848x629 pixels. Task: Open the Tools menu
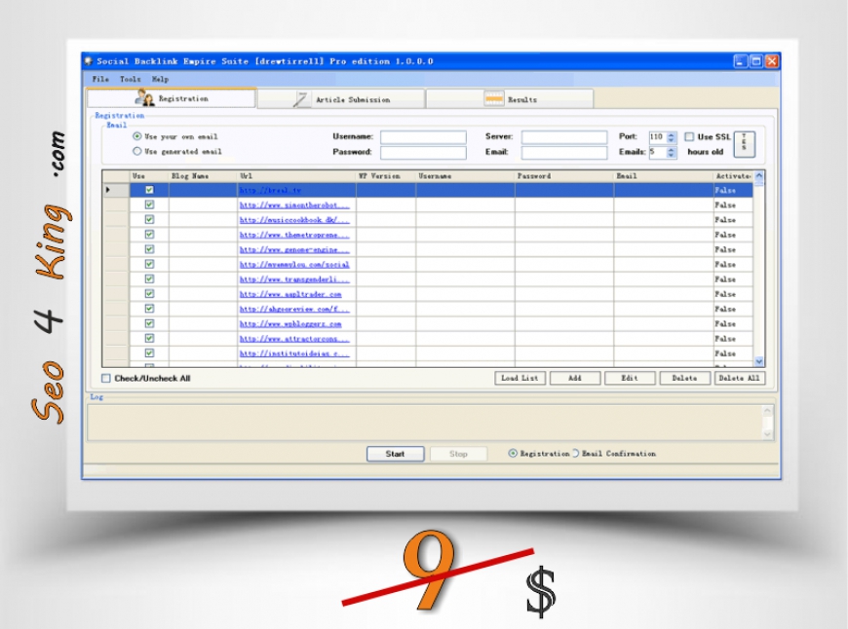pos(130,79)
